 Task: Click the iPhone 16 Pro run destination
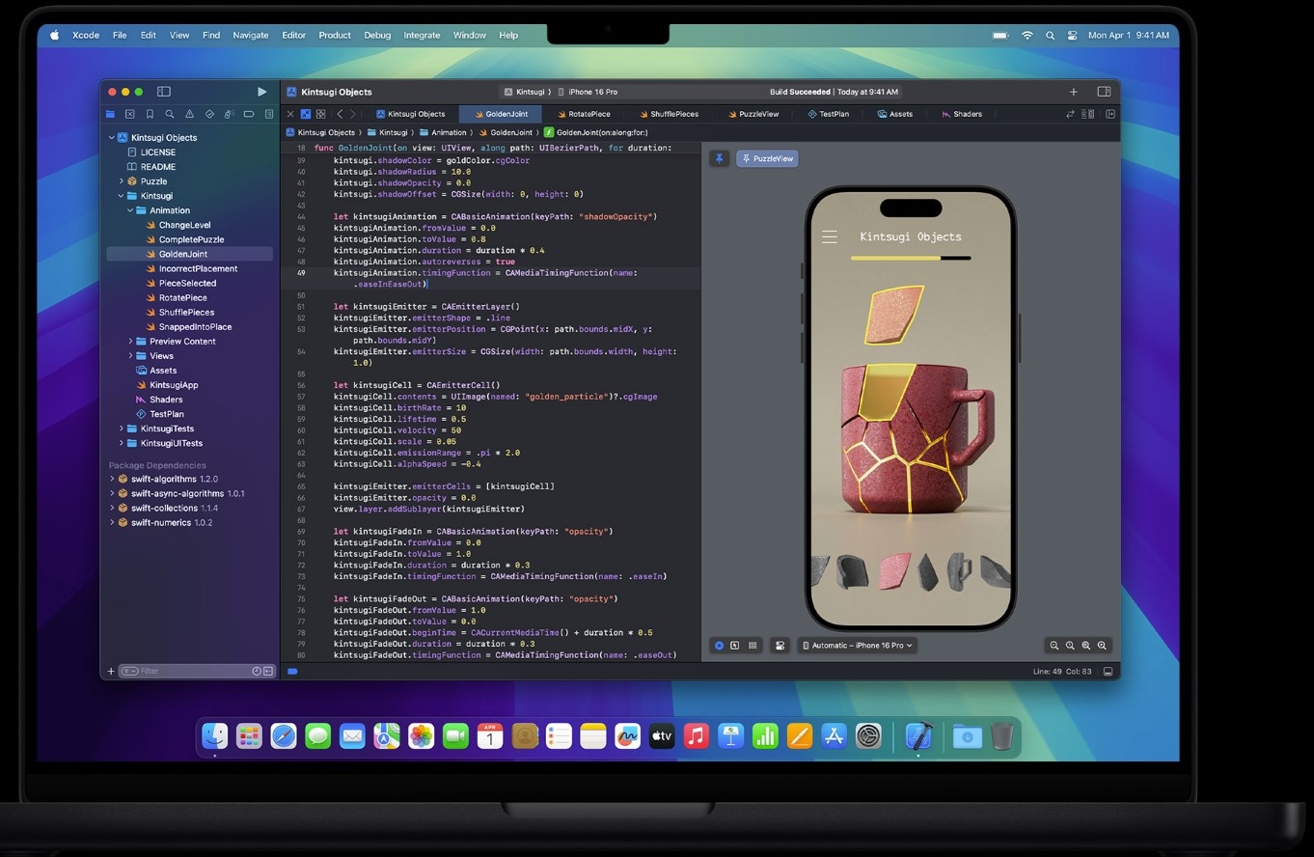click(x=588, y=92)
